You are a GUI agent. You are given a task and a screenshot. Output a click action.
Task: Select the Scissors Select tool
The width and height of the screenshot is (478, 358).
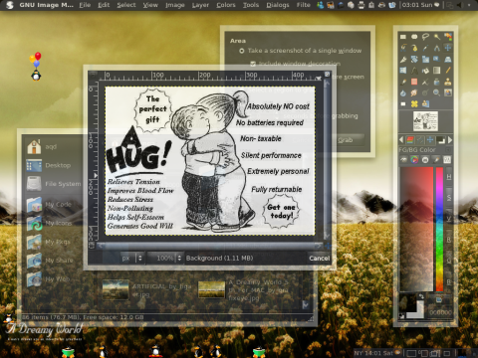tap(403, 48)
